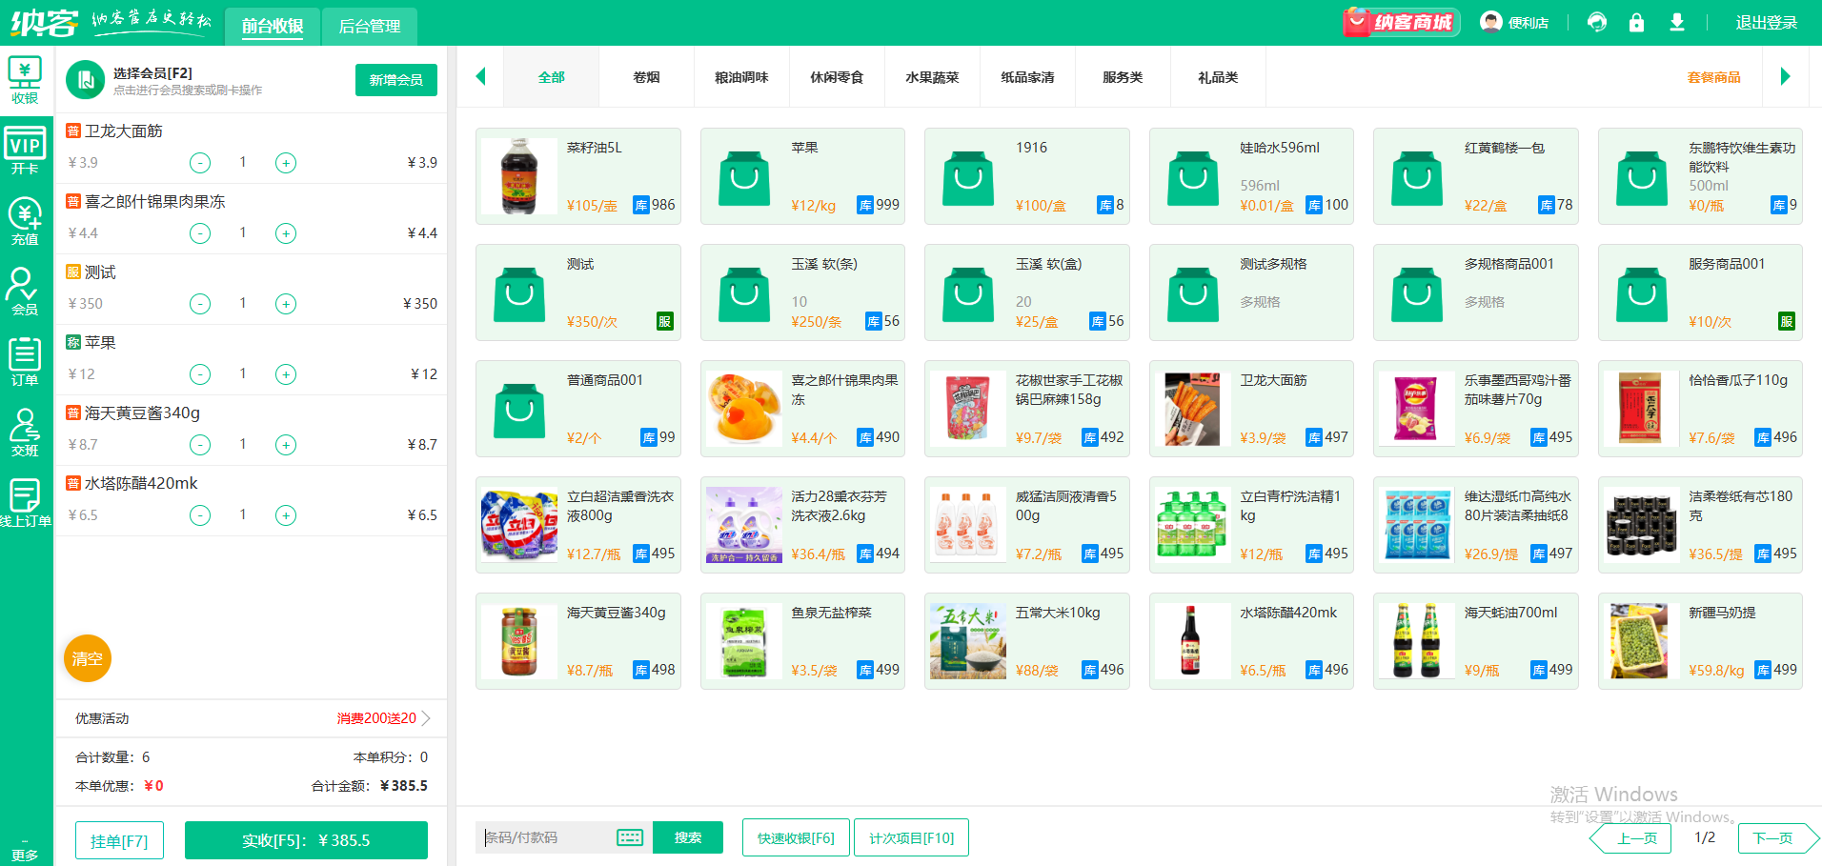The height and width of the screenshot is (866, 1822).
Task: Open online orders (线上订单) icon
Action: 25,503
